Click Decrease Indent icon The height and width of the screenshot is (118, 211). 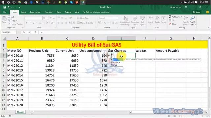click(70, 23)
